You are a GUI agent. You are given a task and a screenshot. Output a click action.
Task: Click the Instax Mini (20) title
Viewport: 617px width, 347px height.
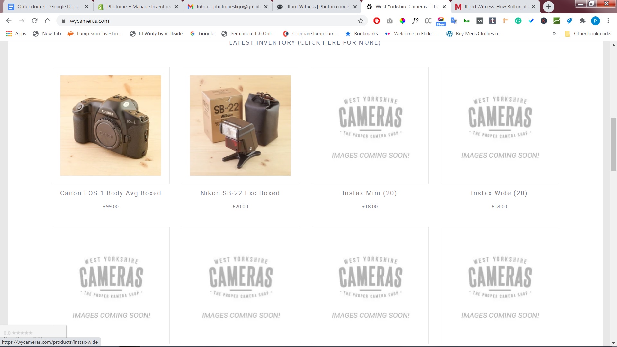point(370,193)
